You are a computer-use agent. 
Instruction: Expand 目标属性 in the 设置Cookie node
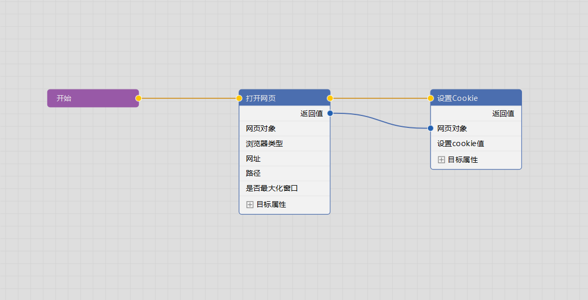coord(441,160)
